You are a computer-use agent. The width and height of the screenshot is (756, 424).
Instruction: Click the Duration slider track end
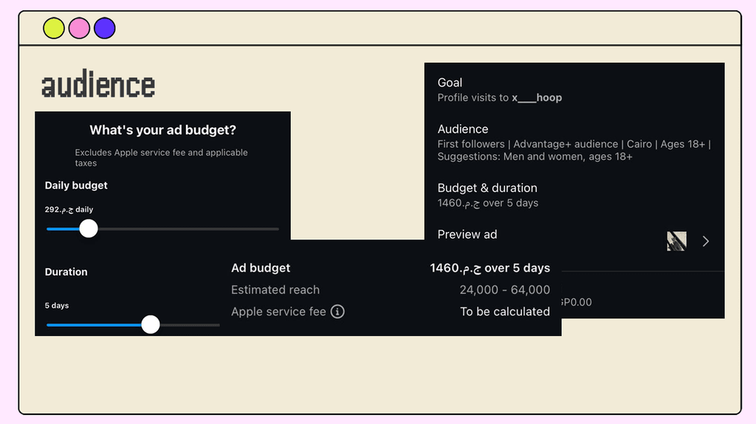pyautogui.click(x=217, y=325)
